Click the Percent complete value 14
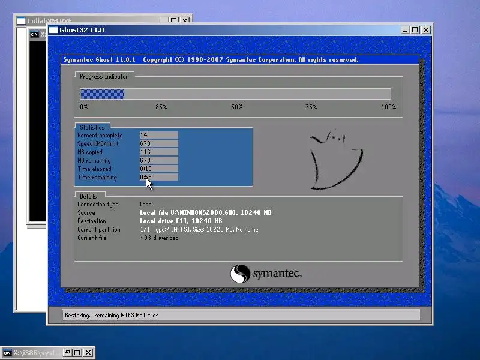 click(158, 135)
